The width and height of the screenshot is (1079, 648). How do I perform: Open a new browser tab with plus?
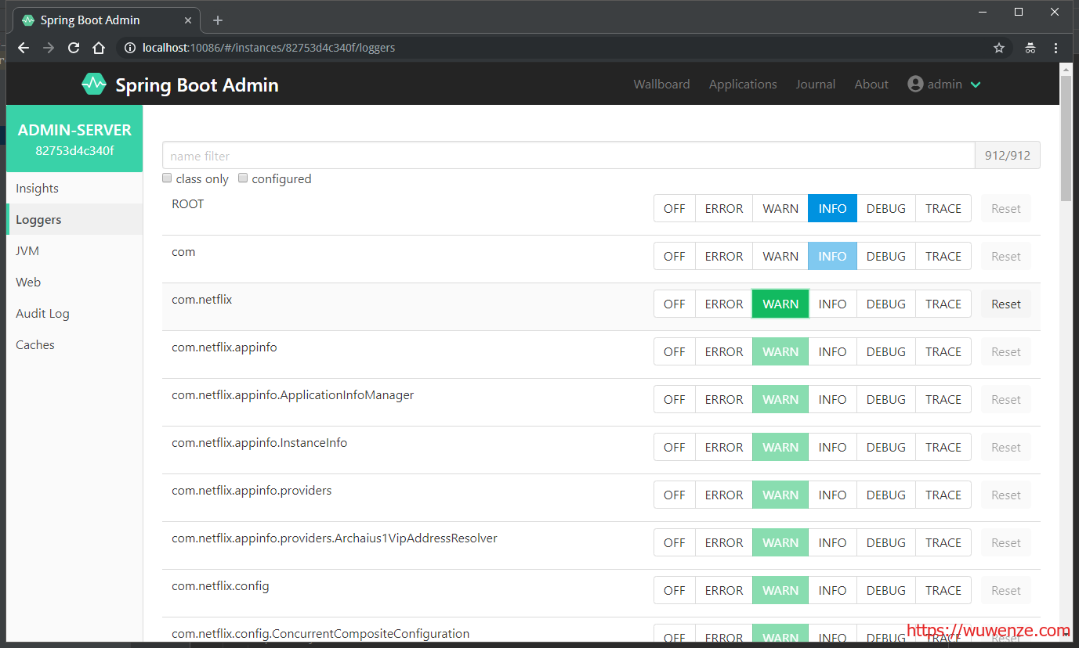(218, 20)
